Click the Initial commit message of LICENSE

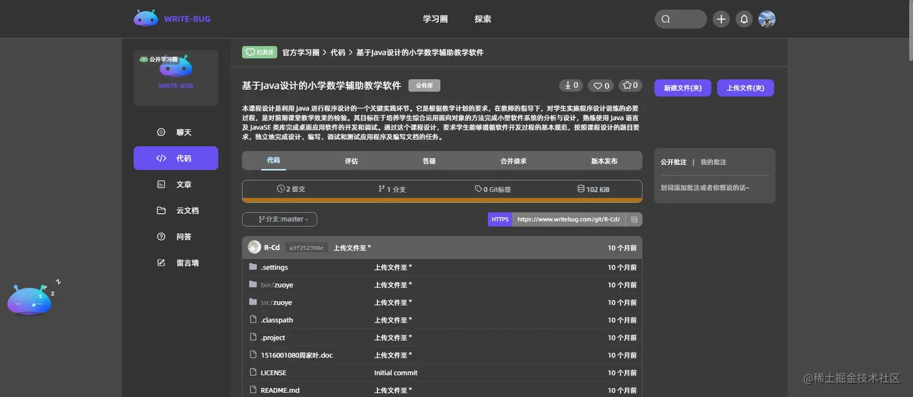tap(396, 372)
